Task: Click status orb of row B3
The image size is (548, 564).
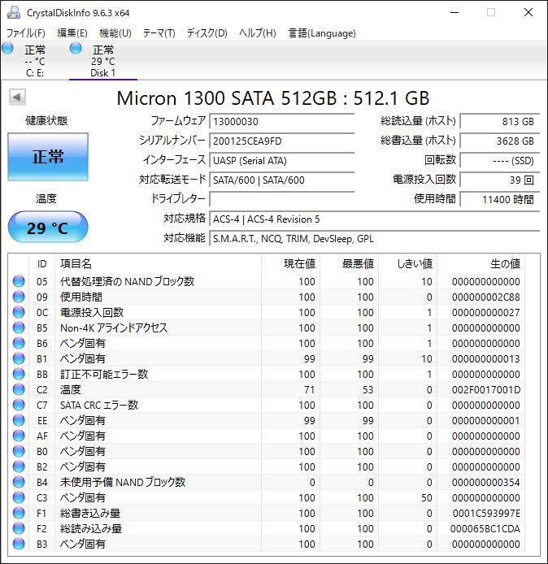Action: click(19, 544)
